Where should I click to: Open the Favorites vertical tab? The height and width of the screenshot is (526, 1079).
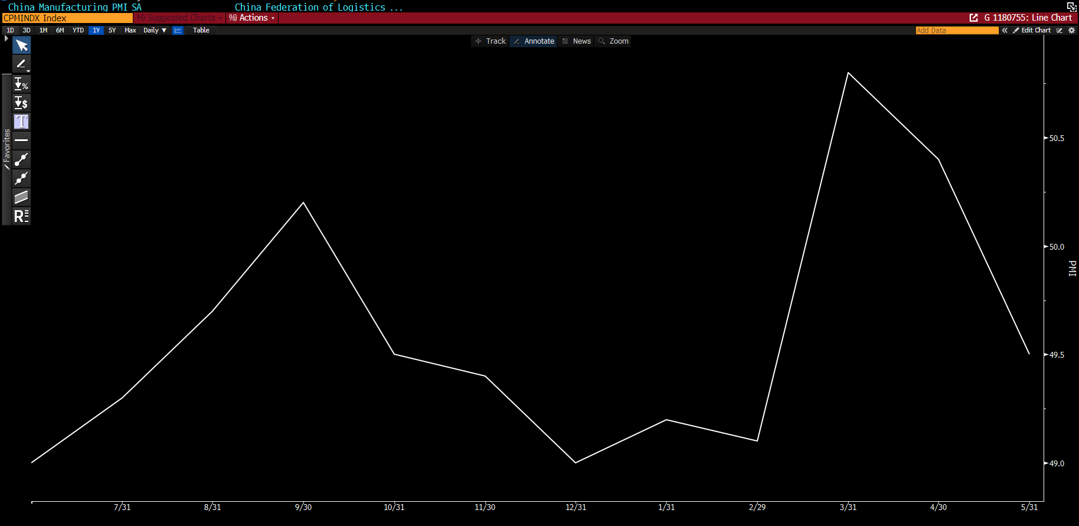point(6,149)
